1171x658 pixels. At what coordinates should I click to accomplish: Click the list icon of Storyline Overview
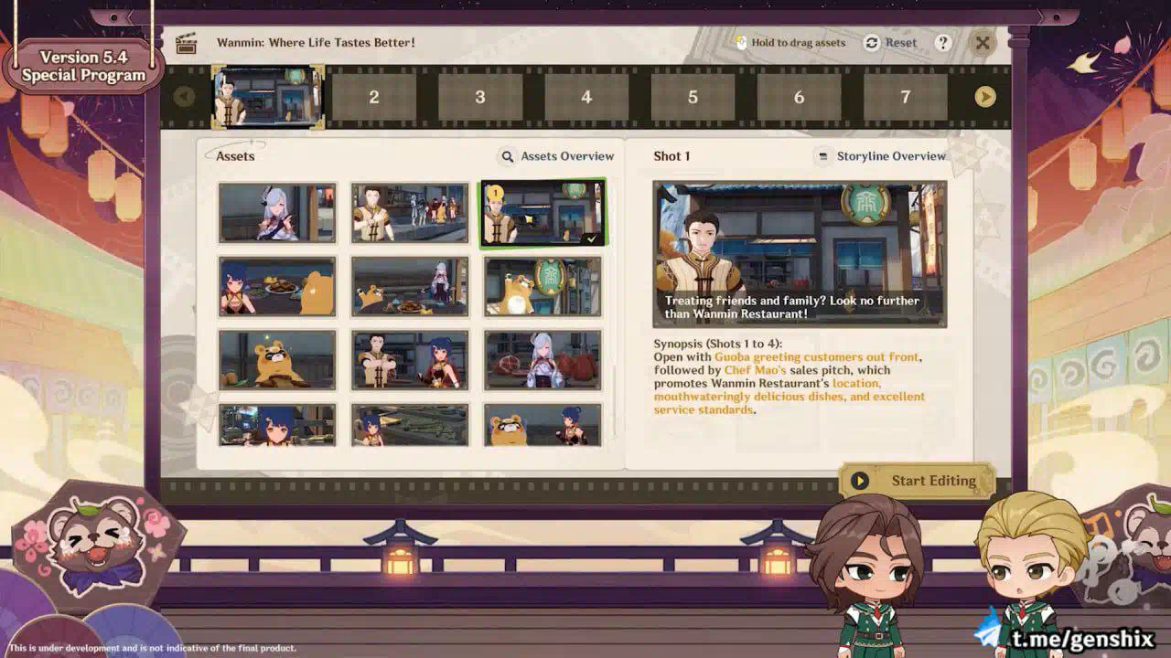pyautogui.click(x=823, y=156)
